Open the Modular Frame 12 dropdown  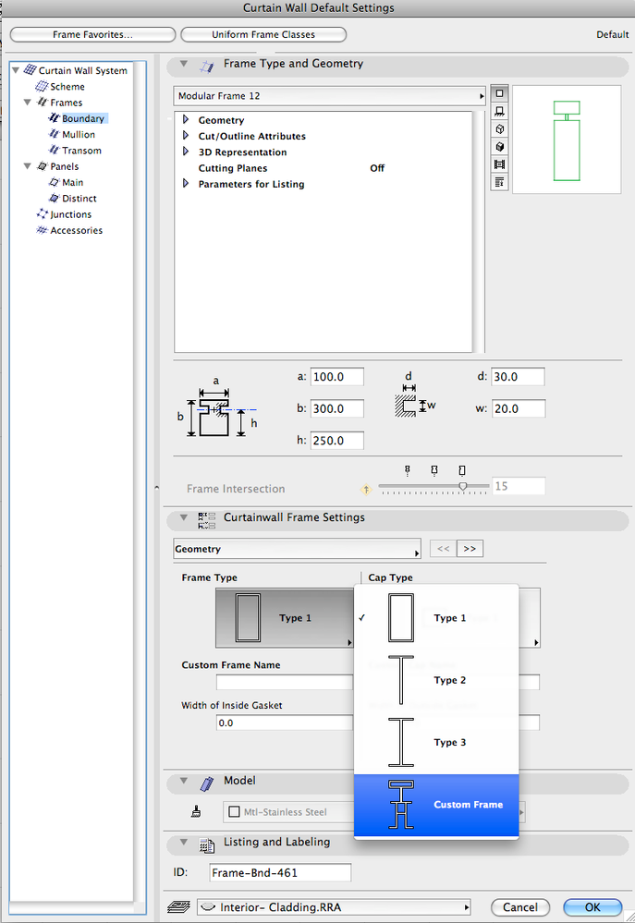tap(329, 96)
